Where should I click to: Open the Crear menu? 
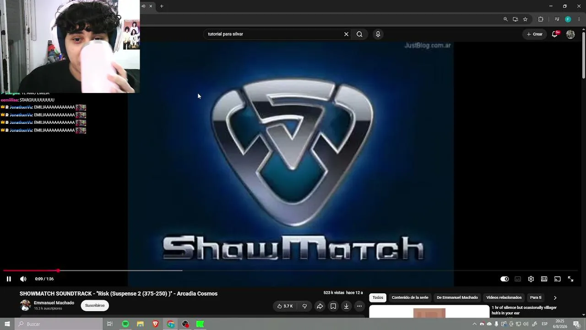coord(535,34)
